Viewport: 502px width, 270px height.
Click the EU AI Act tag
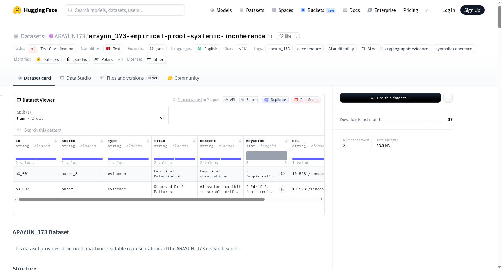[x=370, y=49]
